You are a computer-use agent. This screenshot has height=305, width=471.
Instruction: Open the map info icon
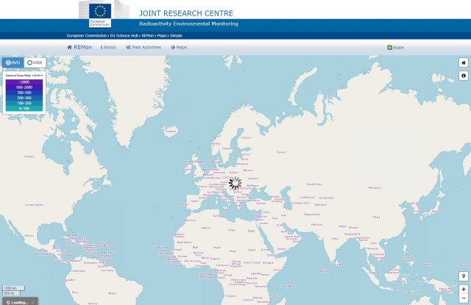coord(464,76)
